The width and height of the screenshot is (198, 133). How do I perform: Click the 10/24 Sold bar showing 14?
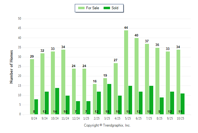57,101
